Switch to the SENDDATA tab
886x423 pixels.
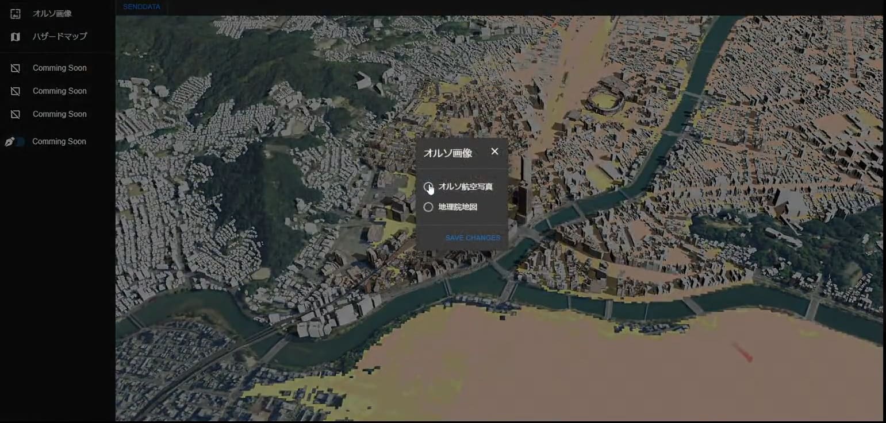141,7
